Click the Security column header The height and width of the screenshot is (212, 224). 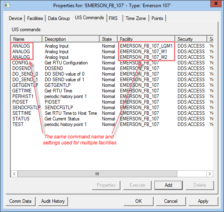point(191,39)
